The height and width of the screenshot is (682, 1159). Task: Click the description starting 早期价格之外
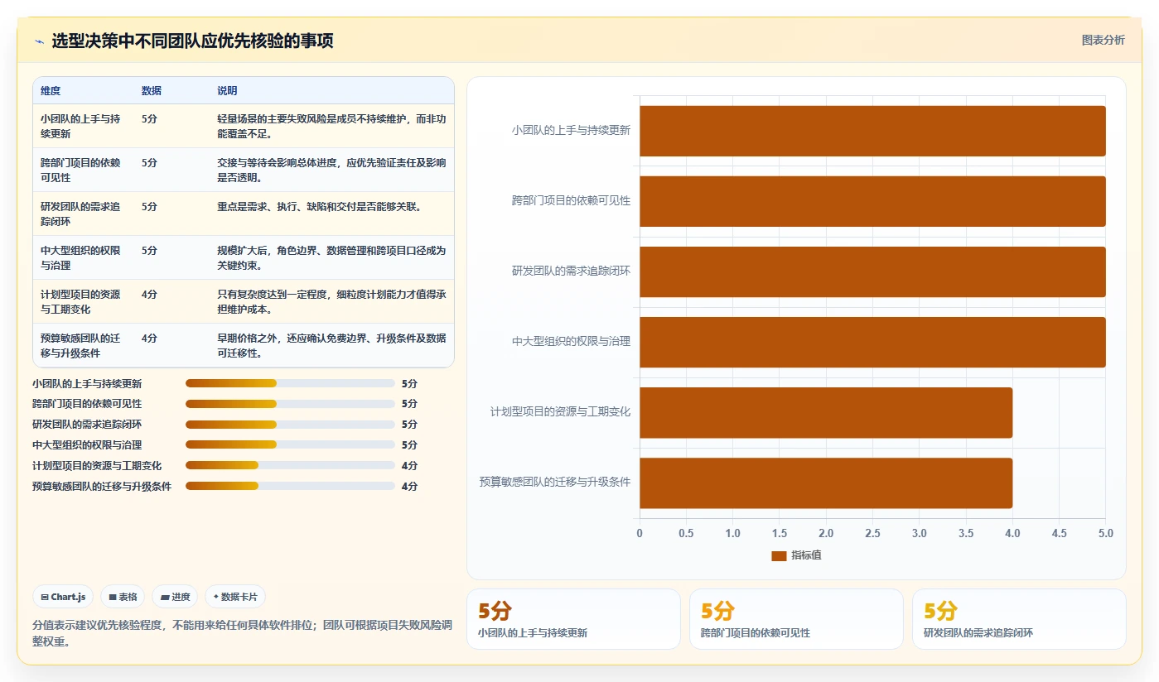[x=331, y=345]
